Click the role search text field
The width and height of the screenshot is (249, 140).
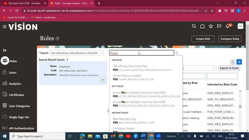coord(142,53)
